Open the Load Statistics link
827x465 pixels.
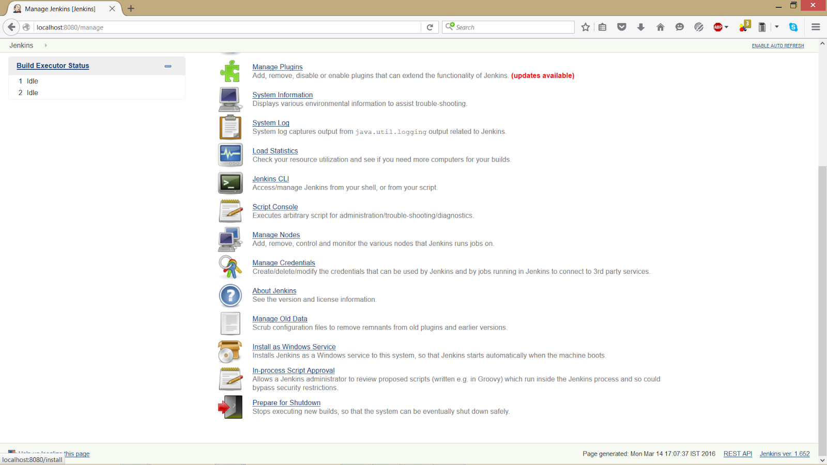coord(275,151)
